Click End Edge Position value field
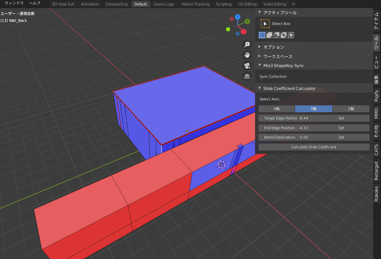The image size is (381, 259). tap(286, 128)
